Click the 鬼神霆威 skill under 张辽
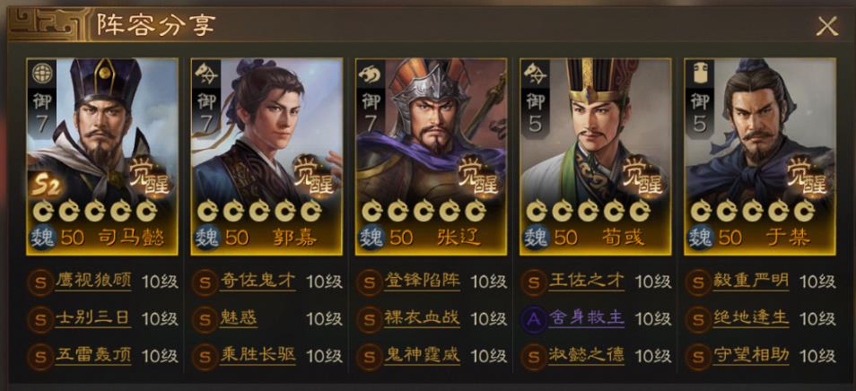This screenshot has height=391, width=856. tap(423, 356)
